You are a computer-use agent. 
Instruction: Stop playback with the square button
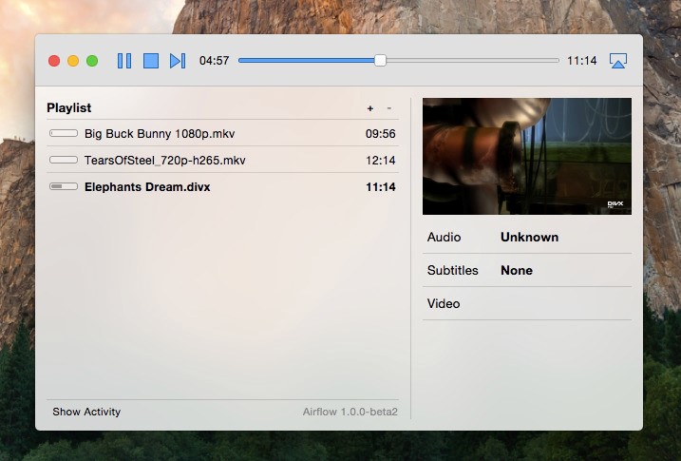151,61
